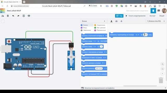The height and width of the screenshot is (93, 167).
Task: Download the code with the download icon
Action: point(111,21)
